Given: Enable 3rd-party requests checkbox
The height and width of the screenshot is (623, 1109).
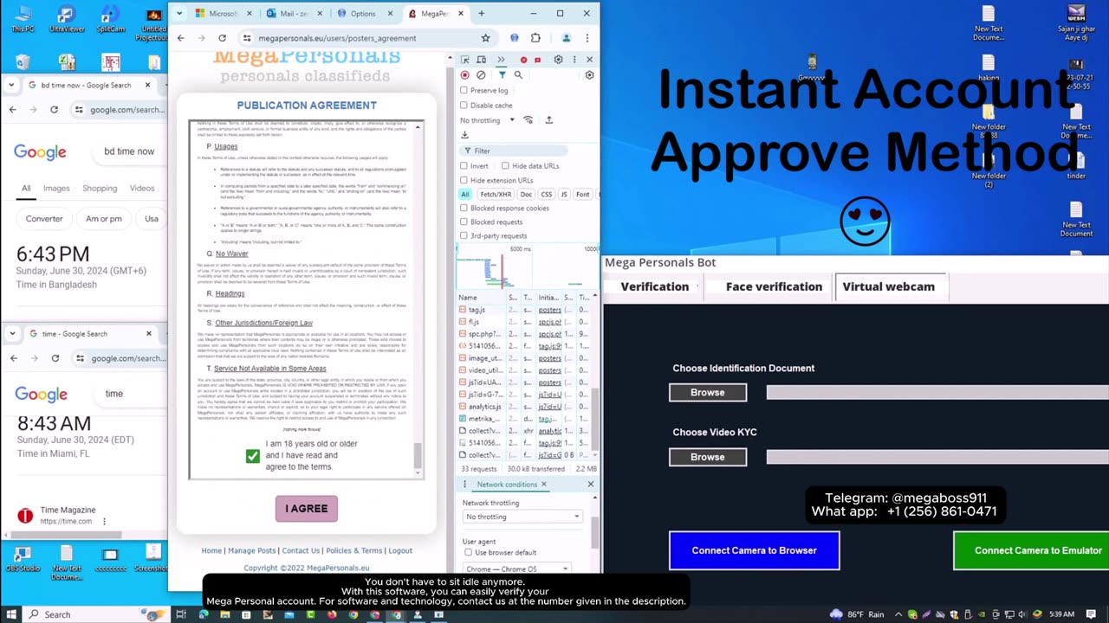Looking at the screenshot, I should [464, 236].
